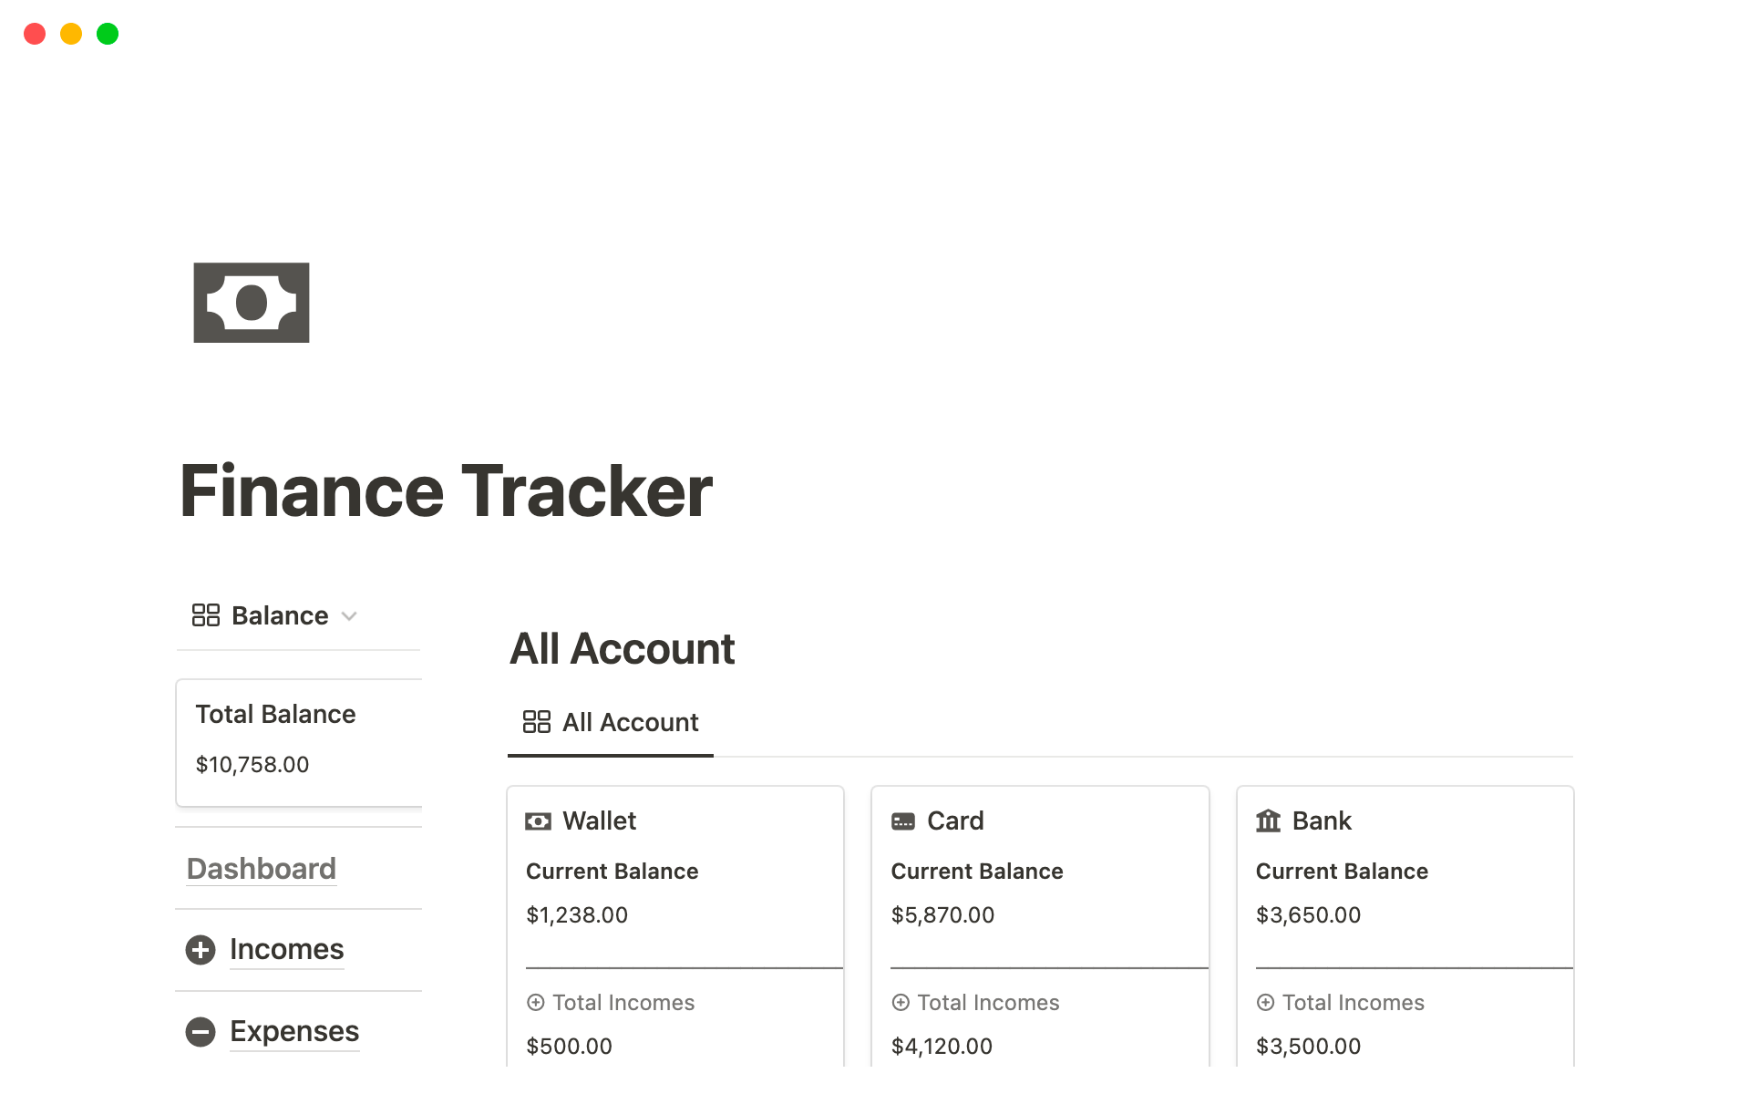Screen dimensions: 1750x1094
Task: Toggle the Dashboard section in sidebar
Action: 262,869
